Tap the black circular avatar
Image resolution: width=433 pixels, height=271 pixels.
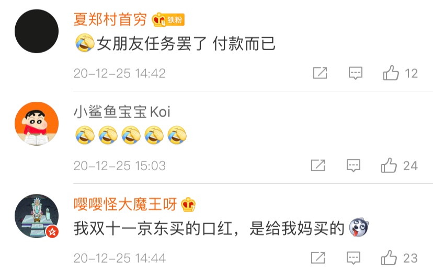tap(37, 31)
